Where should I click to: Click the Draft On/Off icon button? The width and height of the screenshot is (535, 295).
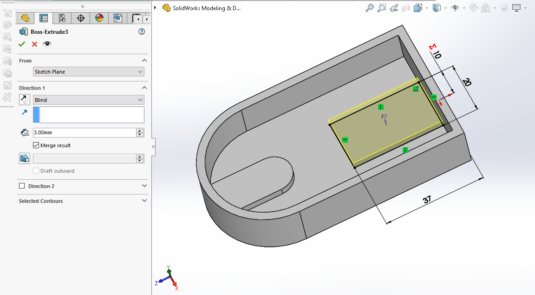[x=24, y=158]
